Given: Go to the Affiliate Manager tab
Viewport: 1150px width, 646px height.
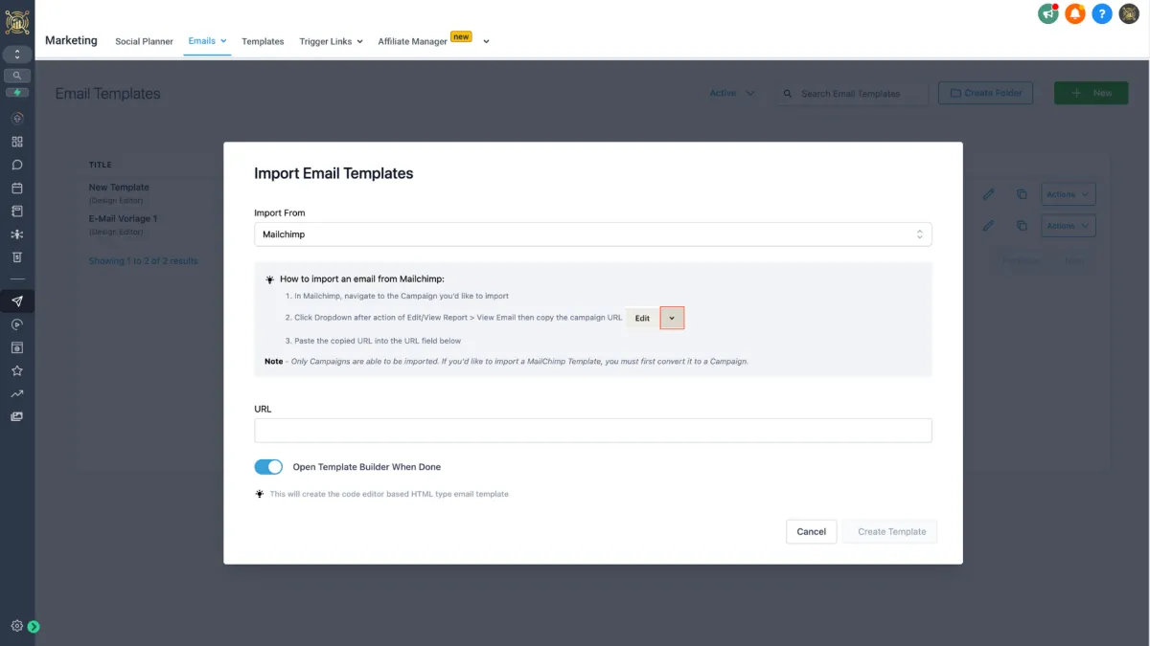Looking at the screenshot, I should click(412, 41).
